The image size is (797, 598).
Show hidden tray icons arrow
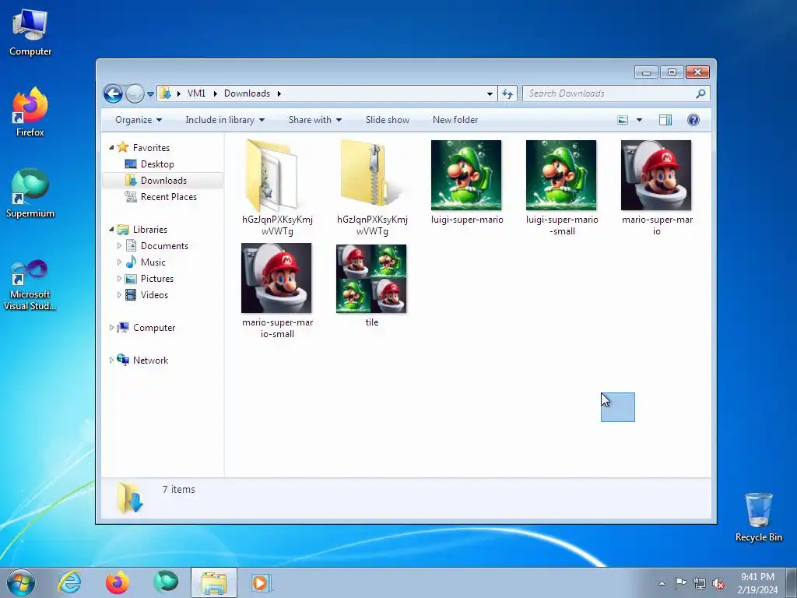pyautogui.click(x=662, y=583)
